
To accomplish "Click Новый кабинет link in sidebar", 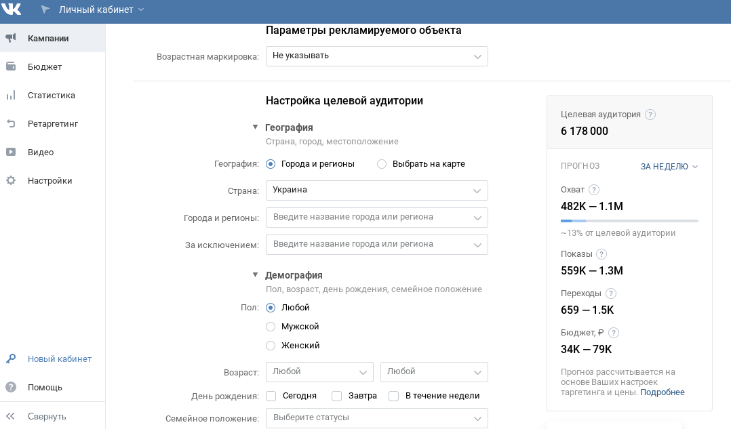I will click(x=59, y=359).
